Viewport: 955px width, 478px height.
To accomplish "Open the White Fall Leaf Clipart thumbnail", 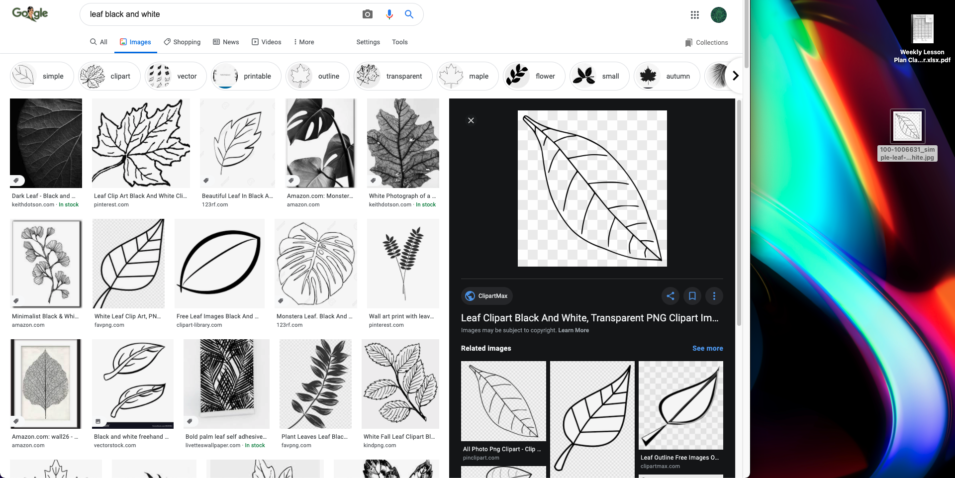I will click(x=400, y=384).
